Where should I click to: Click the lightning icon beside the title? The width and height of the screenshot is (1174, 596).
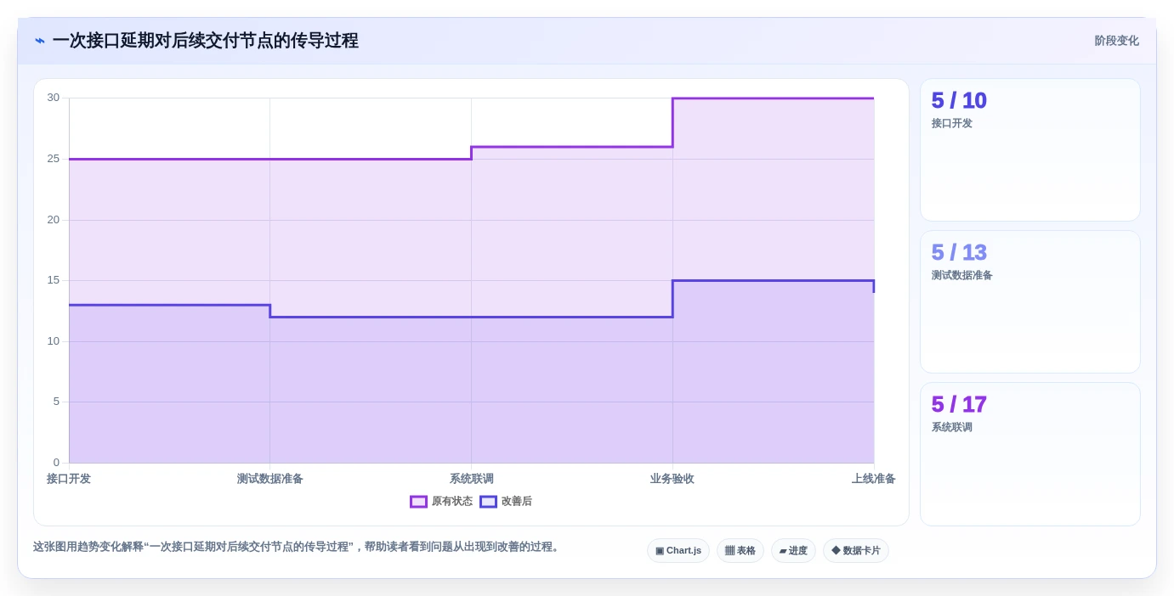point(40,41)
